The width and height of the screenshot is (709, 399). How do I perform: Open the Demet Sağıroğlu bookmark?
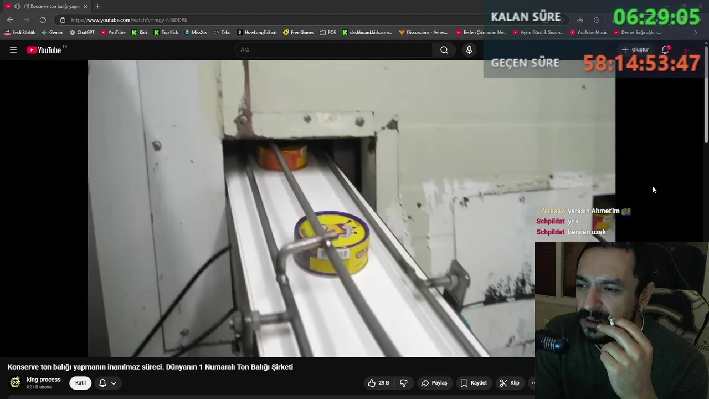(x=637, y=33)
